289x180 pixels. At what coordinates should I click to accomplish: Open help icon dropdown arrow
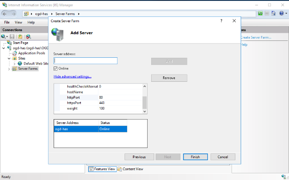[286, 13]
